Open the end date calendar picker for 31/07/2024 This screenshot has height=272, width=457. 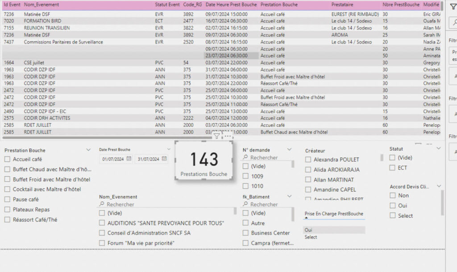164,158
